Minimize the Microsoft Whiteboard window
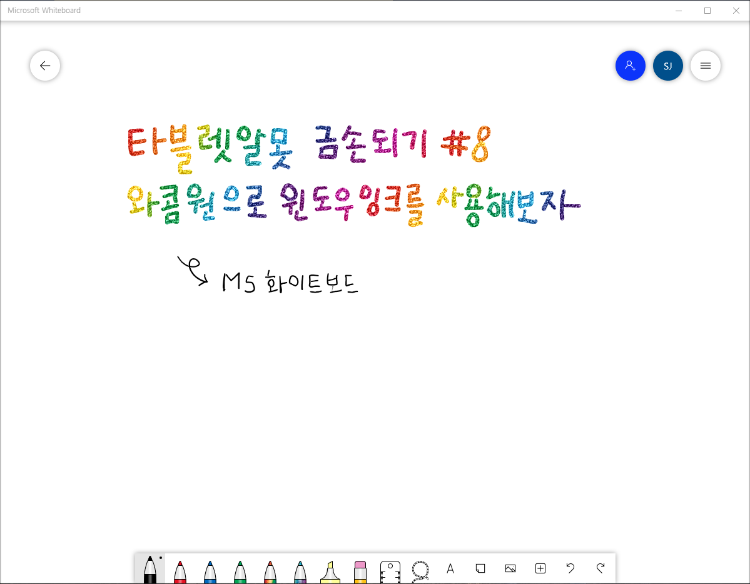This screenshot has height=584, width=750. 678,11
